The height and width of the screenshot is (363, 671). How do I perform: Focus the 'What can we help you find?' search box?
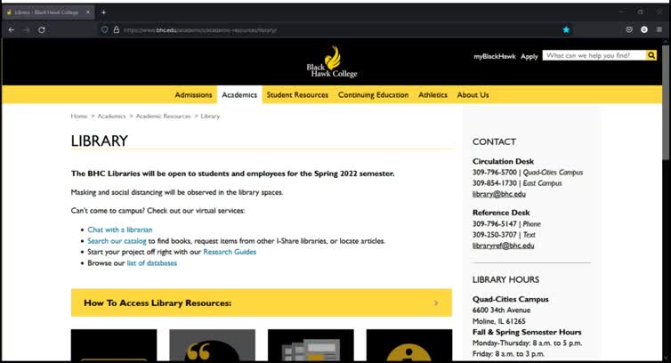pos(594,56)
